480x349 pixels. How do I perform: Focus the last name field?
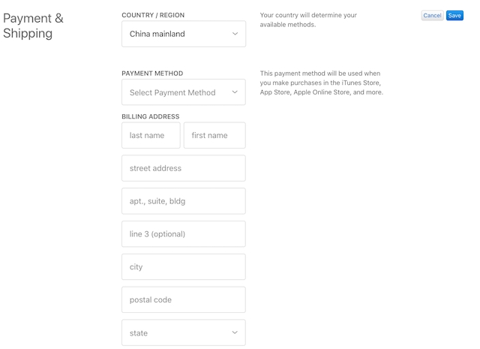tap(151, 135)
